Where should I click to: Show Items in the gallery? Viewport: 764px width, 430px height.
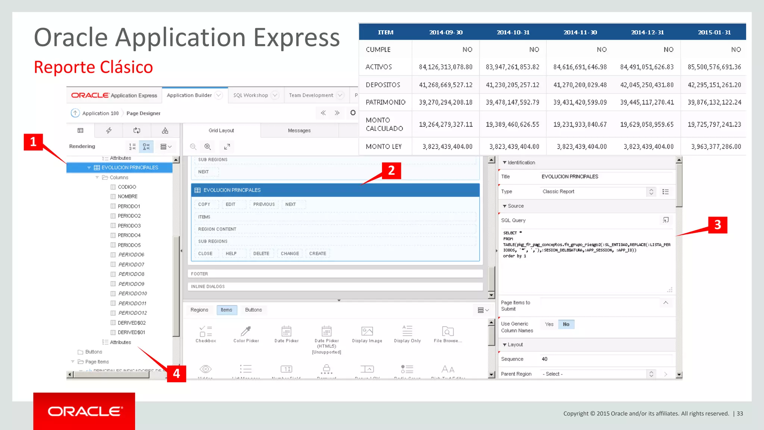[x=226, y=310]
